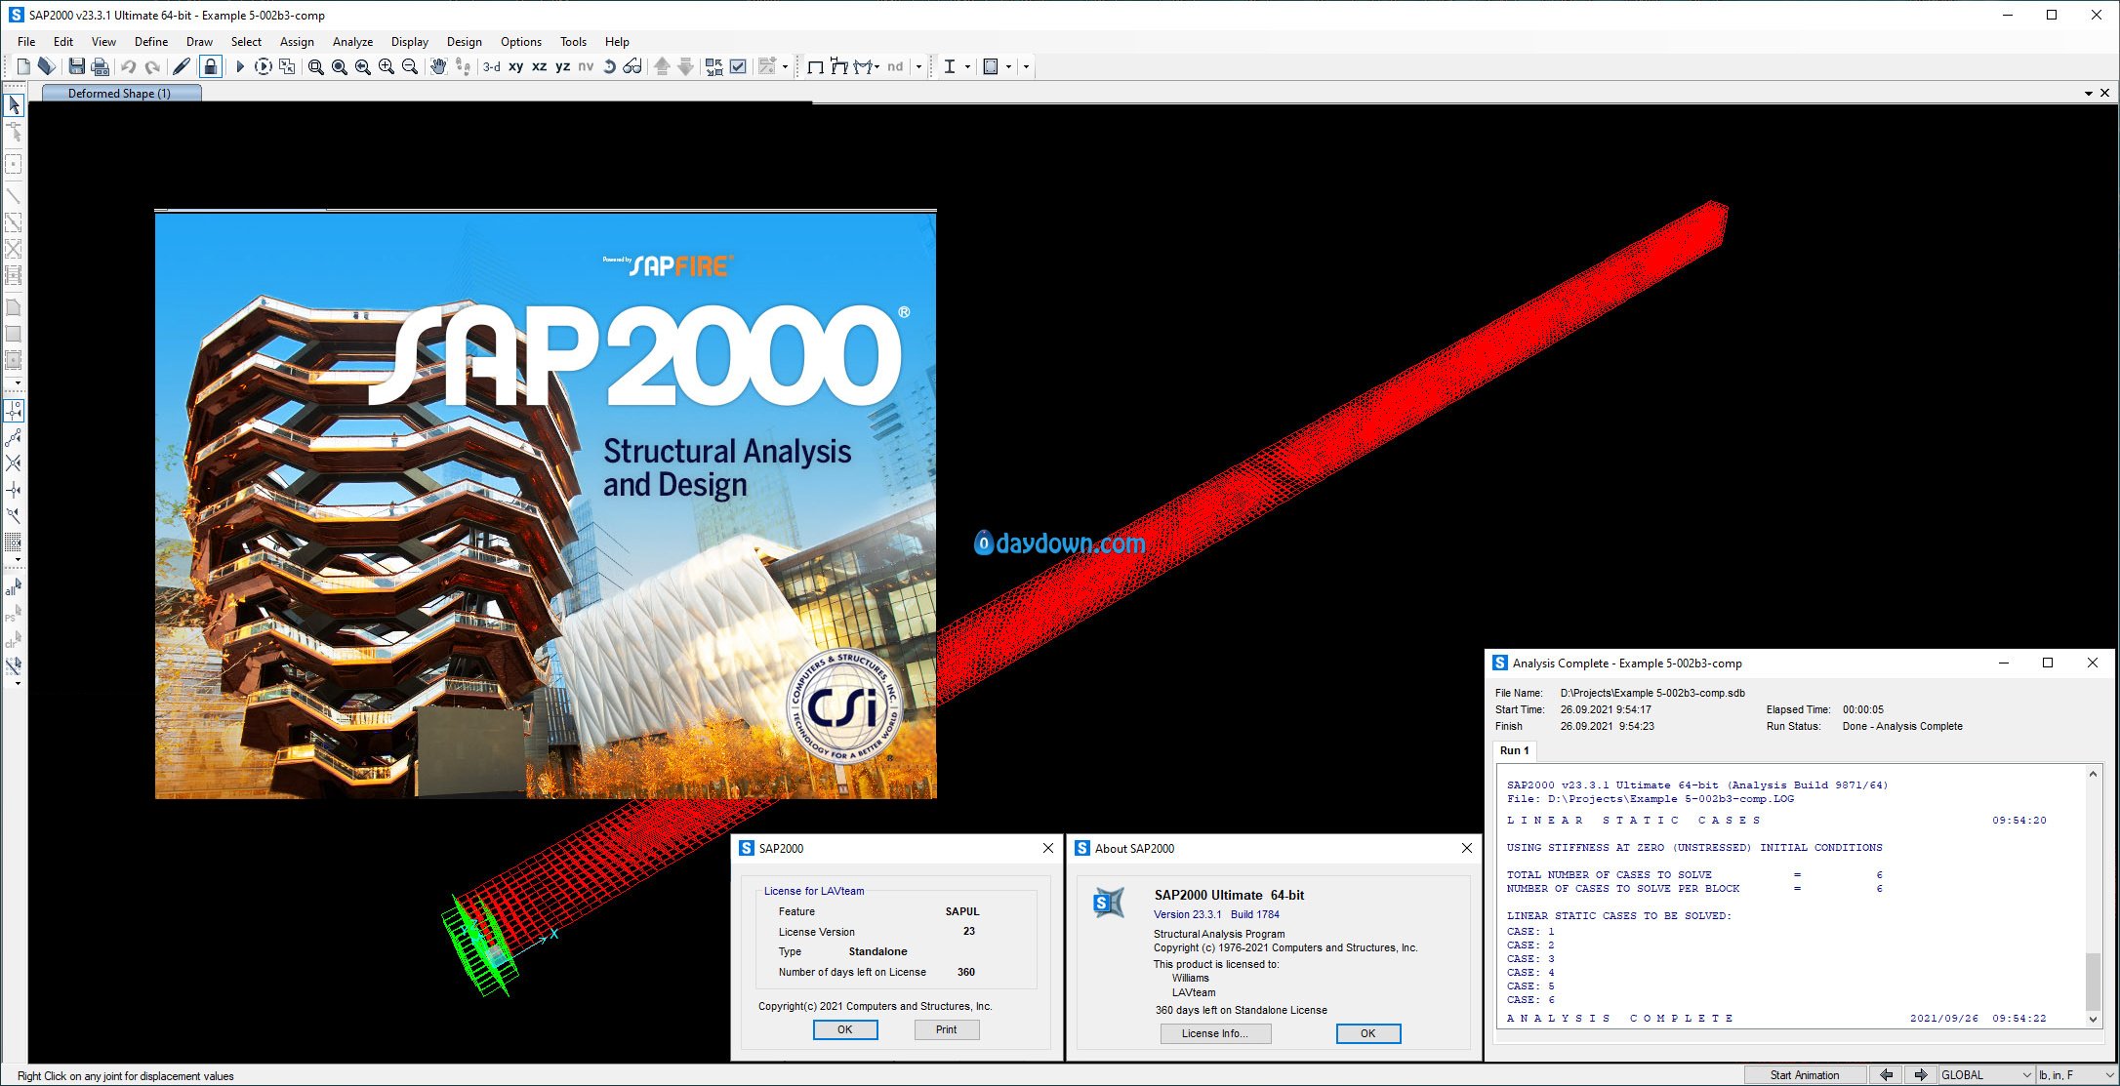
Task: Set view to xz plane
Action: pyautogui.click(x=539, y=66)
